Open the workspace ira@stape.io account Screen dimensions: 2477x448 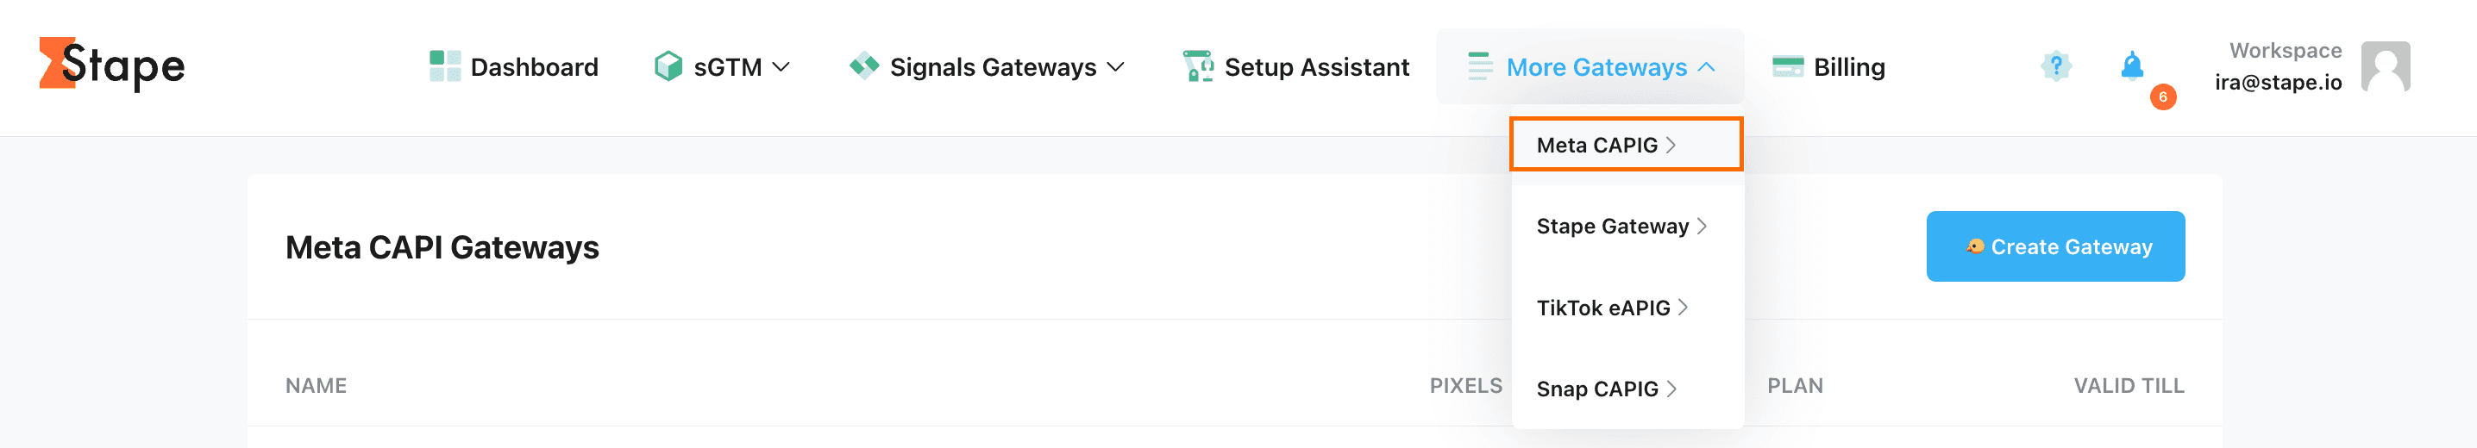coord(2277,67)
